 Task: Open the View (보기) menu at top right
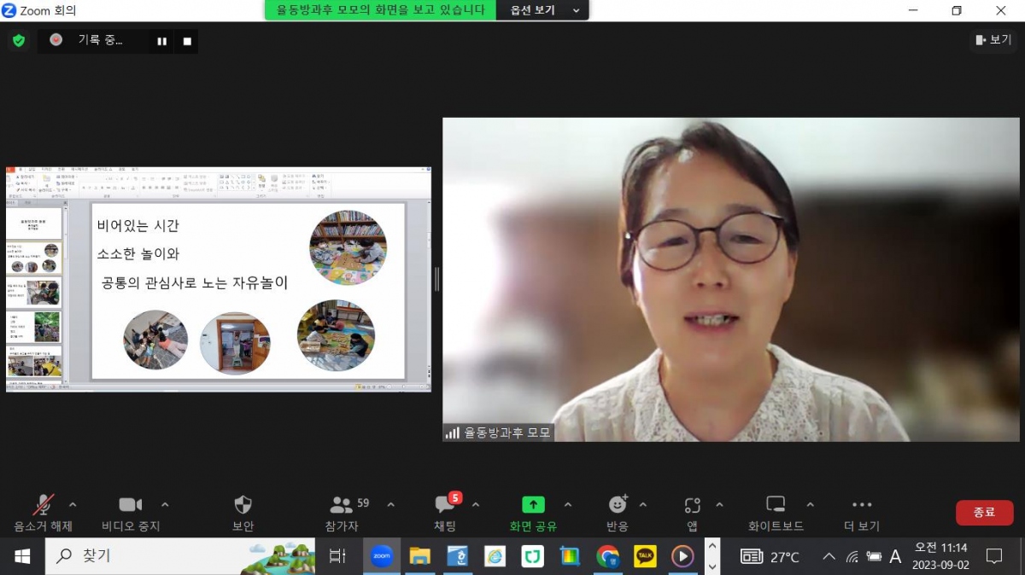[x=993, y=40]
